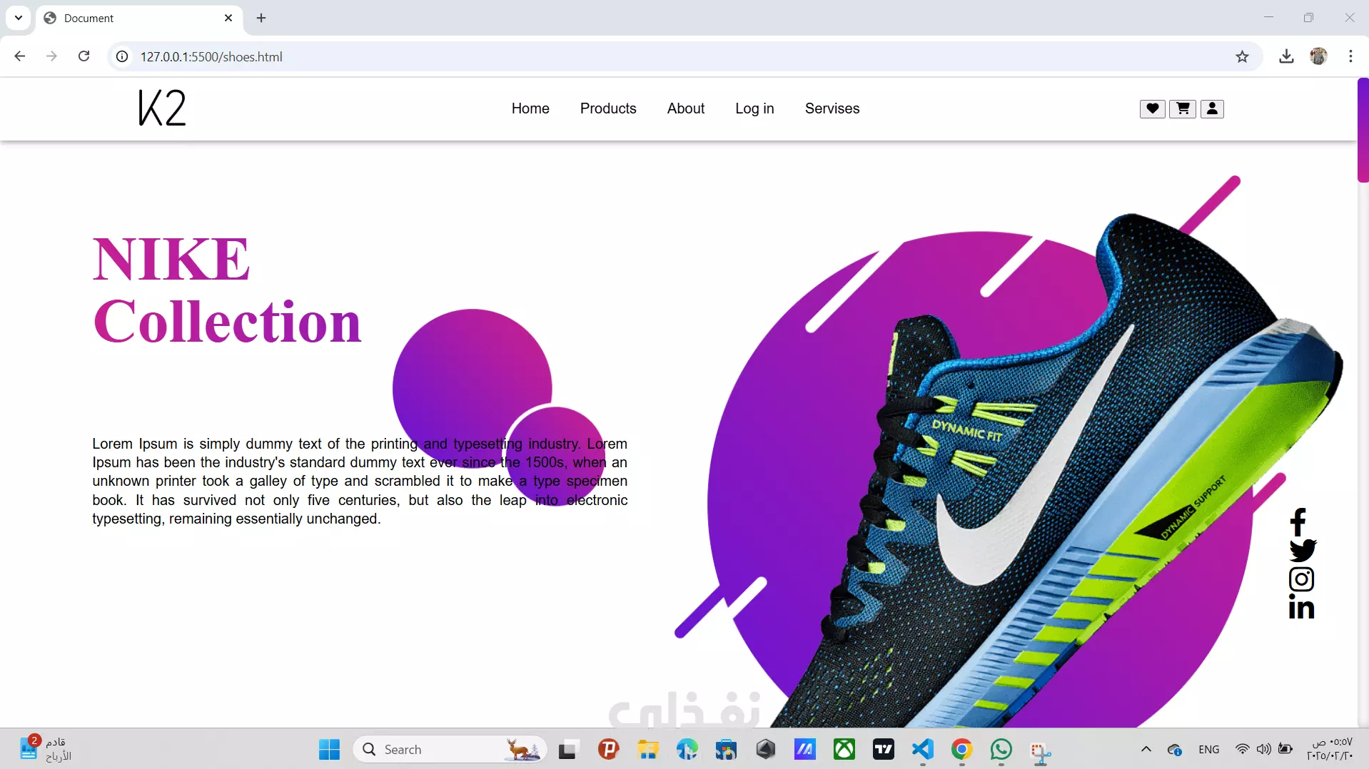Open the shopping cart icon
The width and height of the screenshot is (1369, 769).
[x=1183, y=108]
